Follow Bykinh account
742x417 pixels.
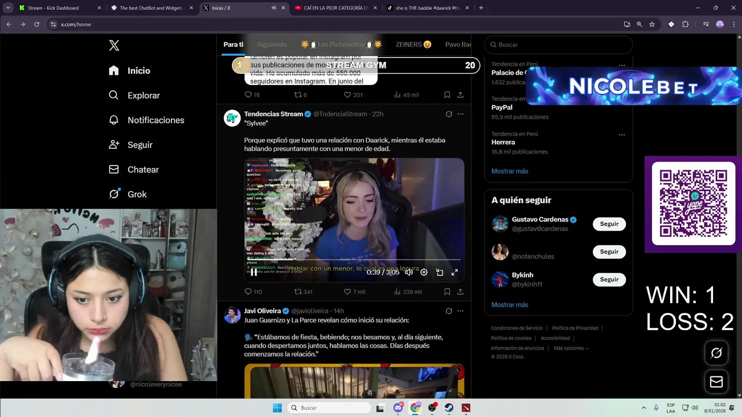tap(609, 280)
